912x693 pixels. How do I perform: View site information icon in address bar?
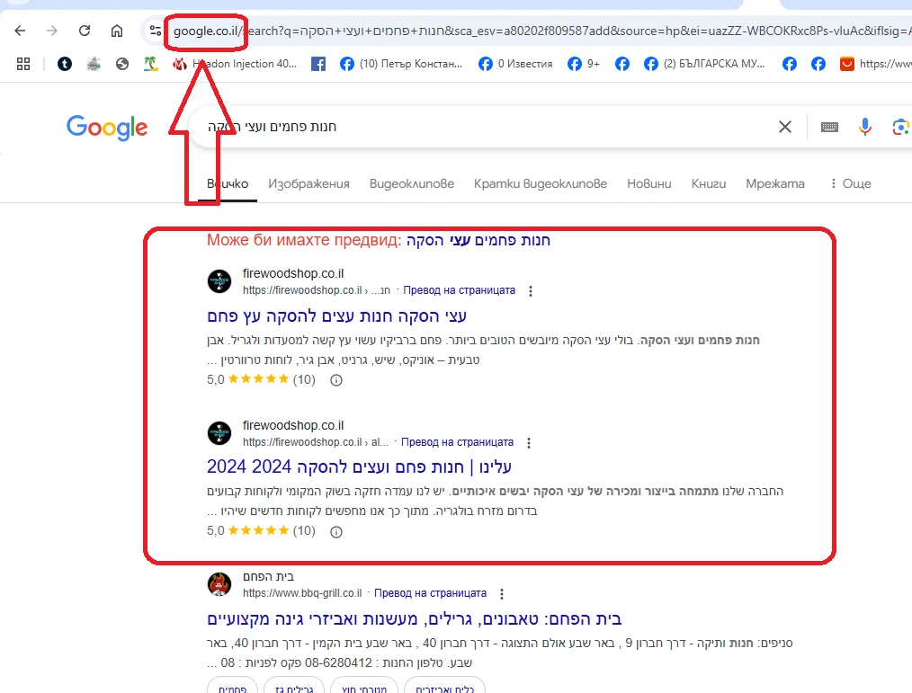pos(155,31)
